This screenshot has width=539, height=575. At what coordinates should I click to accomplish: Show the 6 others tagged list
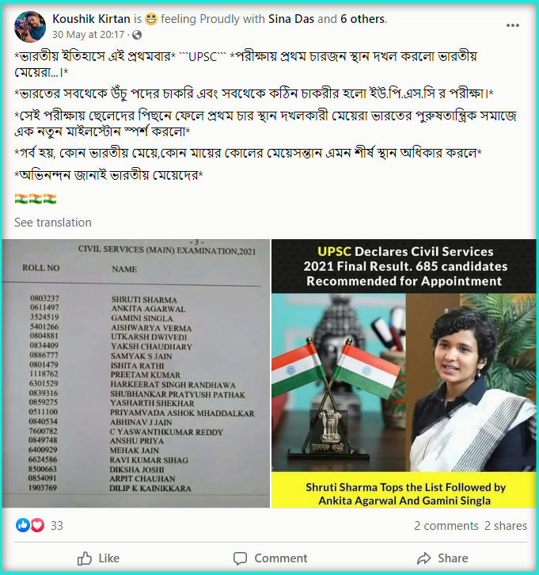(x=362, y=19)
